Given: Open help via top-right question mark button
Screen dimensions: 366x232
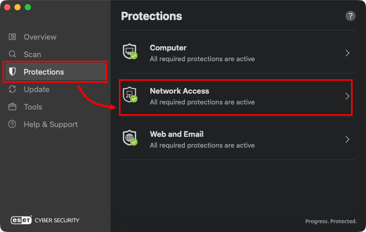Looking at the screenshot, I should [350, 16].
